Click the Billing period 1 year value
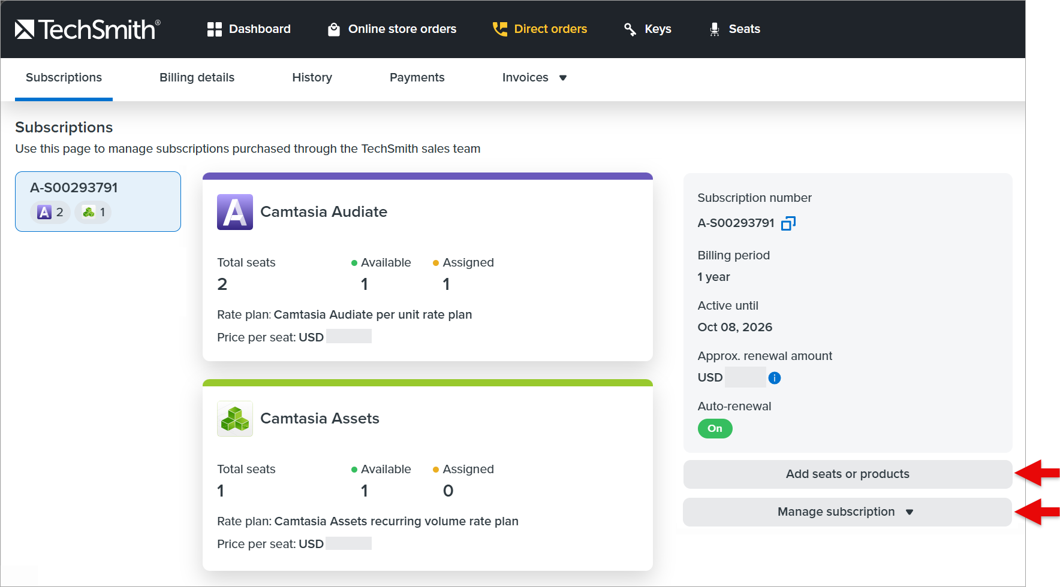 pyautogui.click(x=713, y=277)
